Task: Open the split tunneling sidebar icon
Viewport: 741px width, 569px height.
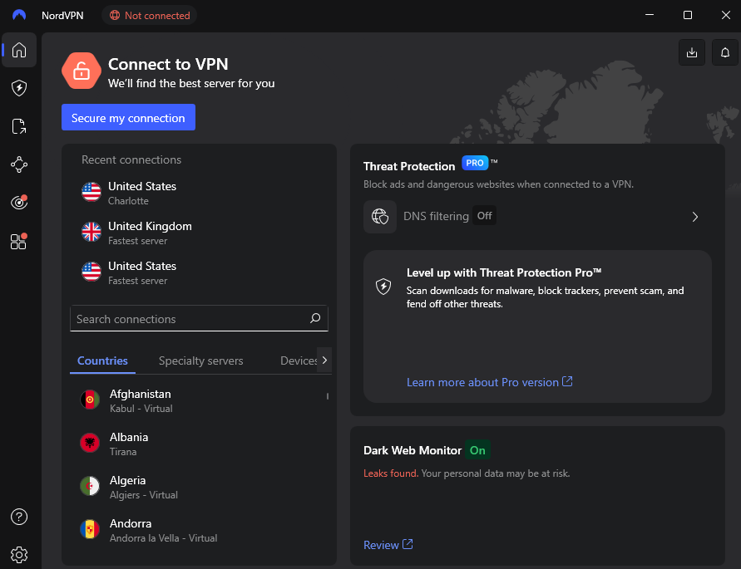Action: pos(18,126)
